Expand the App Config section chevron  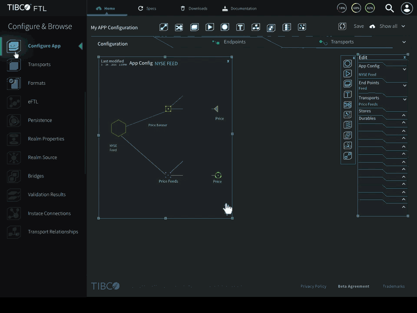pyautogui.click(x=404, y=69)
